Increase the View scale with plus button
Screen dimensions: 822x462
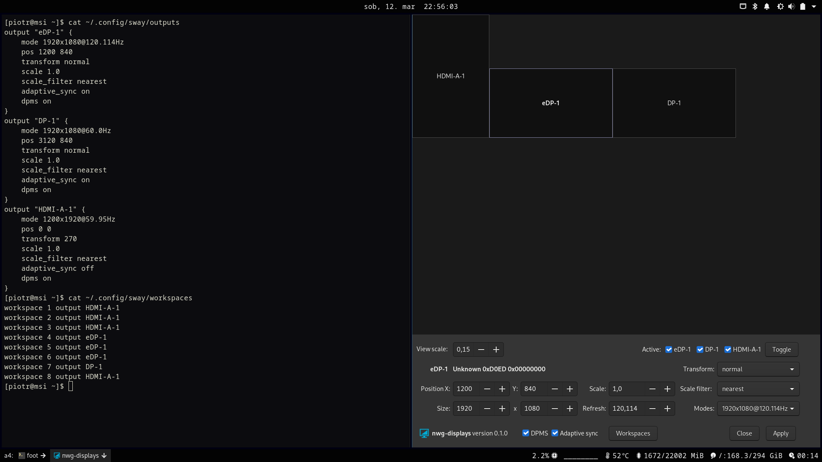point(496,349)
